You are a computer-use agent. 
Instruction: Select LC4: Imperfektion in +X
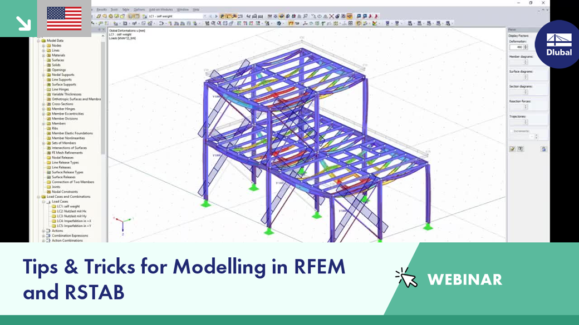pos(73,221)
